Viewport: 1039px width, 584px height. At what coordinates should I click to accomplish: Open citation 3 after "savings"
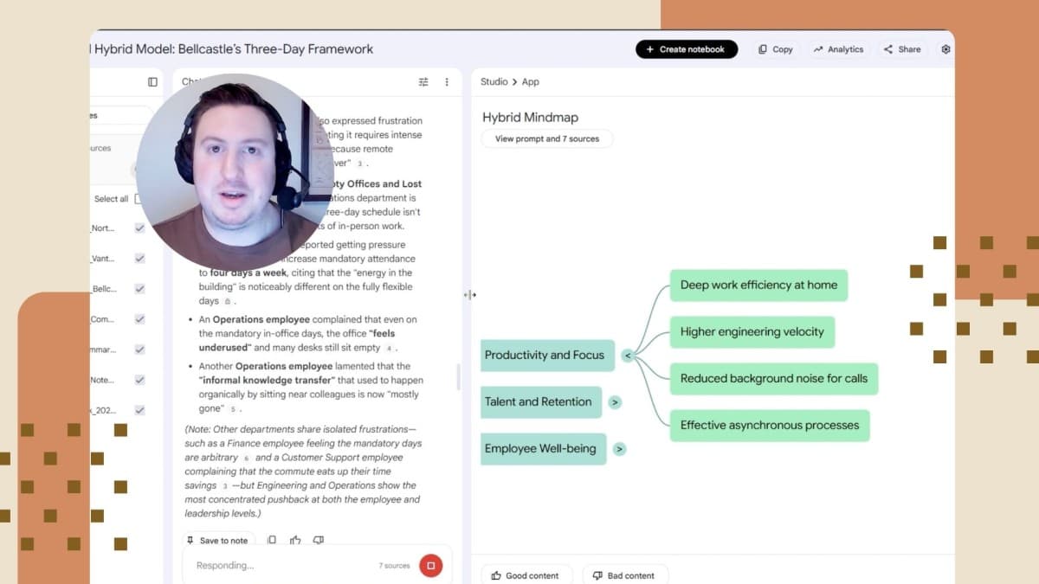tap(224, 486)
